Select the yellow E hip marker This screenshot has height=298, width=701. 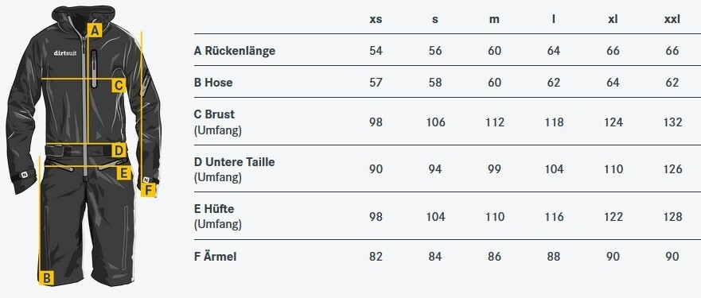(124, 172)
